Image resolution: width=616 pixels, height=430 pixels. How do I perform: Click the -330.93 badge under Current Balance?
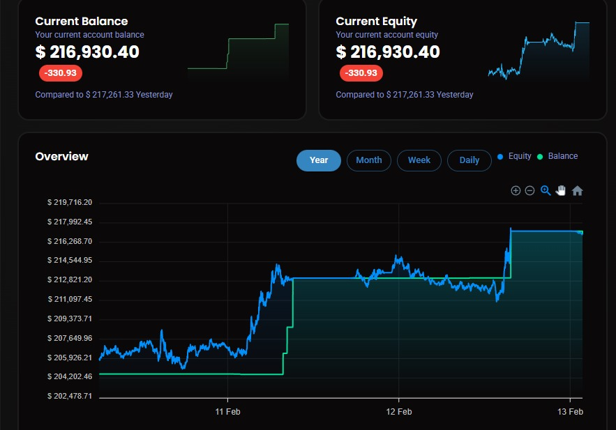click(61, 73)
